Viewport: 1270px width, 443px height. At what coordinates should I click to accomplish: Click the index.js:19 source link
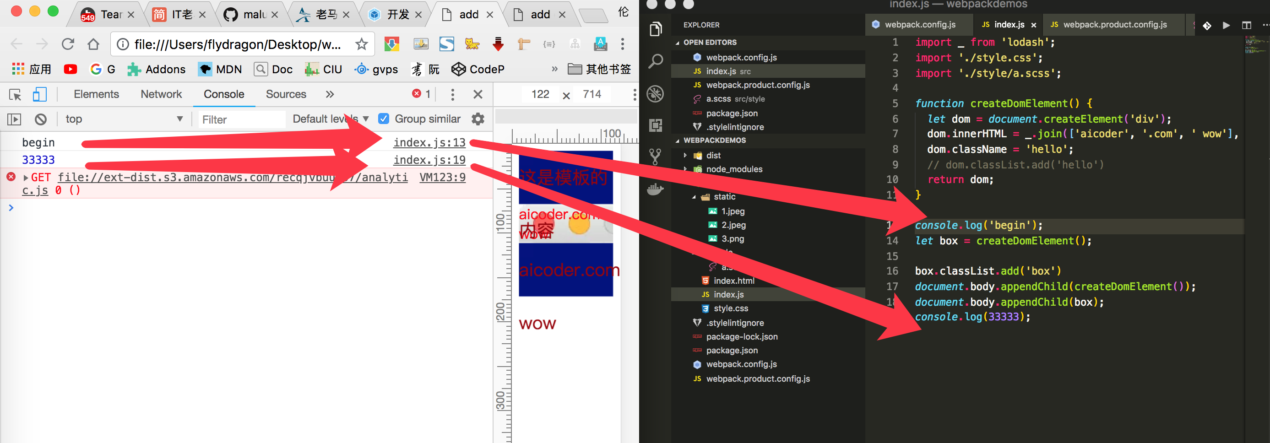[429, 160]
